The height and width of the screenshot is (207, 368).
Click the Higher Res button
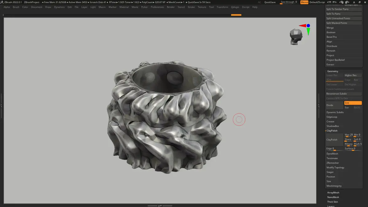pos(353,75)
